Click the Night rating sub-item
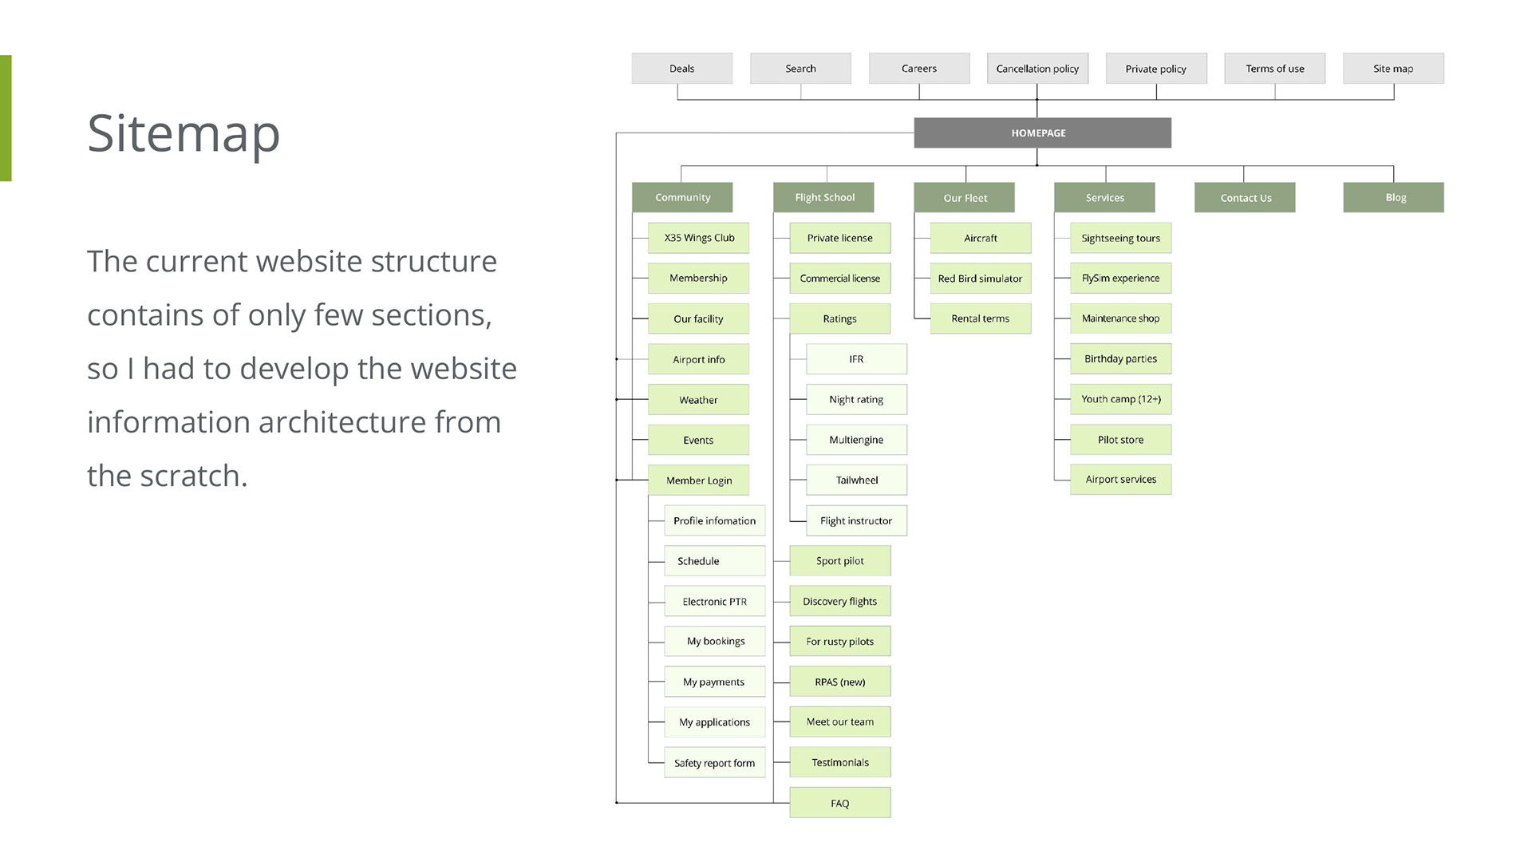Viewport: 1532px width, 862px height. click(x=856, y=400)
